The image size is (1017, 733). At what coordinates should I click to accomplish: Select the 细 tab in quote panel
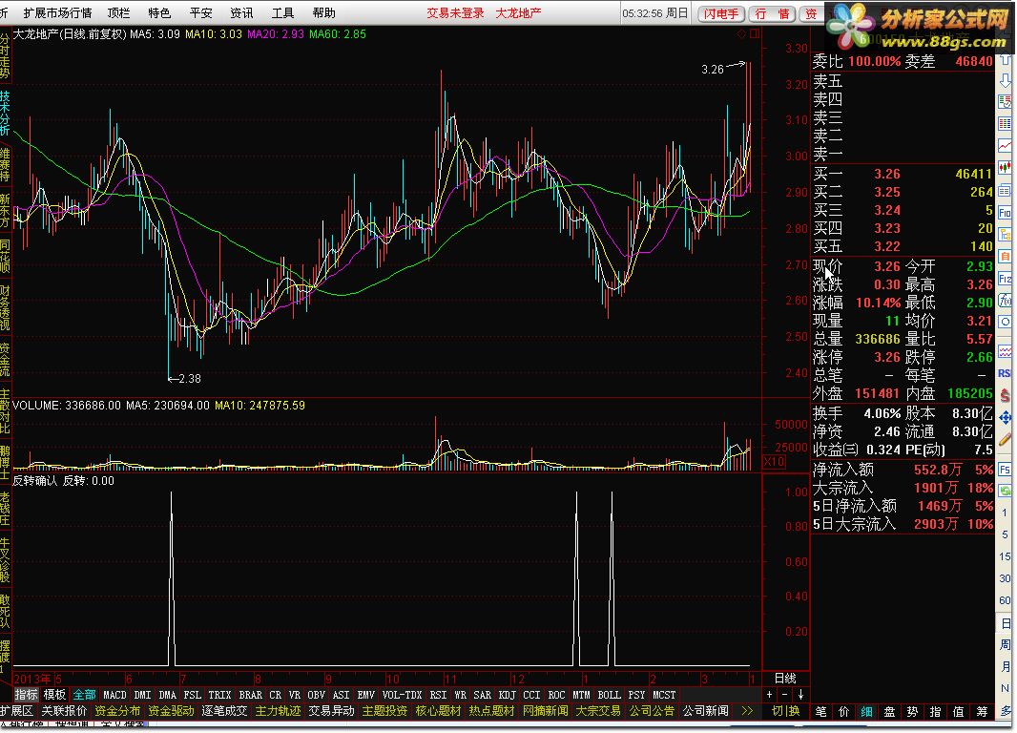(866, 712)
